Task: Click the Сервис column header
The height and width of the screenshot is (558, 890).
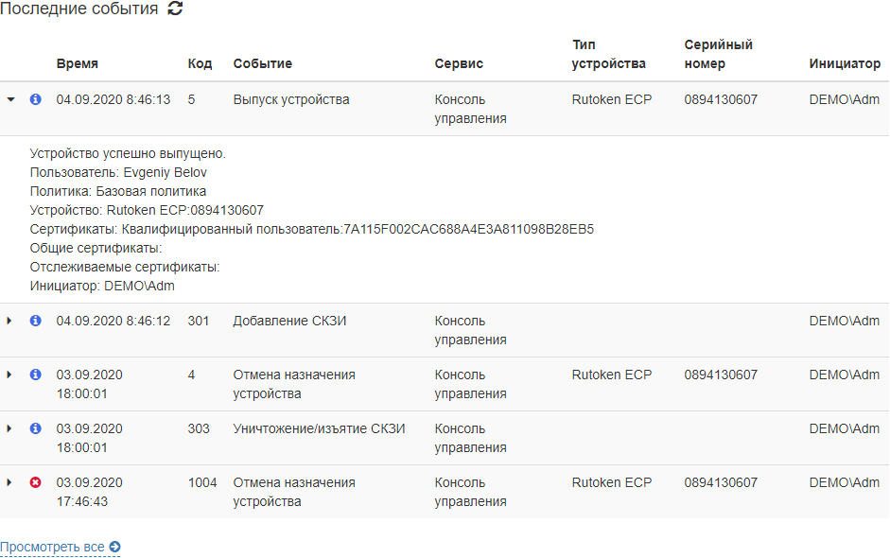Action: point(459,64)
